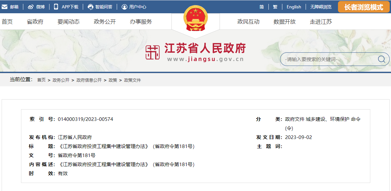391x191 pixels.
Task: Click validity status 有效
Action: click(63, 174)
